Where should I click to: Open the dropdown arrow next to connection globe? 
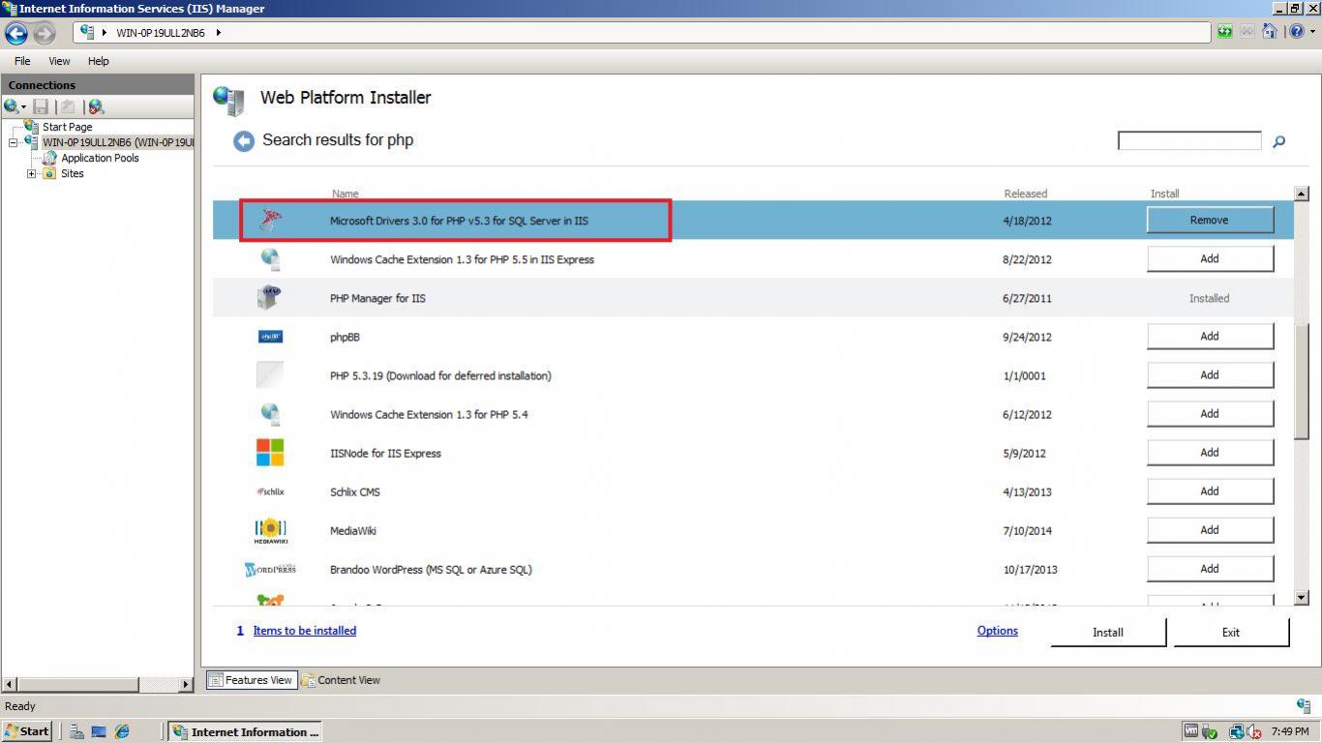tap(23, 107)
